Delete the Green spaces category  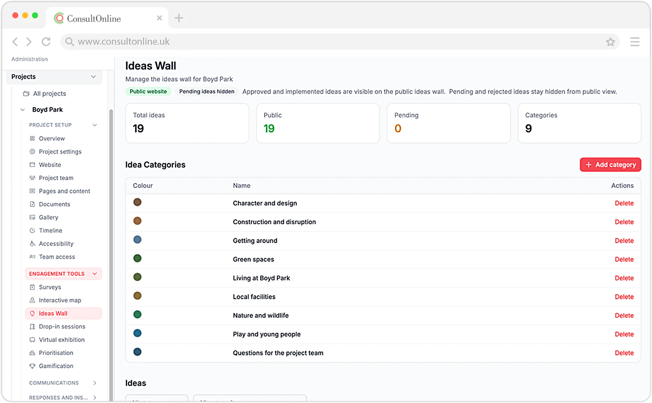coord(624,259)
